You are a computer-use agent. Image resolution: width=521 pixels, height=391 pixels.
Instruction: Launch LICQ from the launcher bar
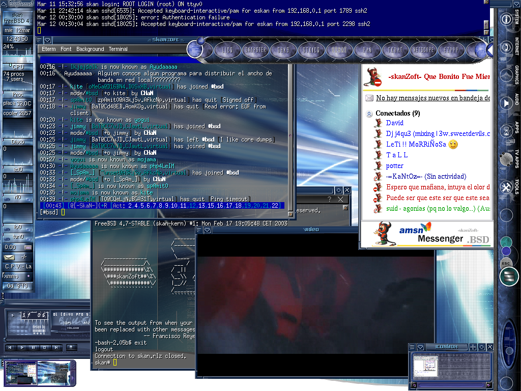pyautogui.click(x=227, y=50)
